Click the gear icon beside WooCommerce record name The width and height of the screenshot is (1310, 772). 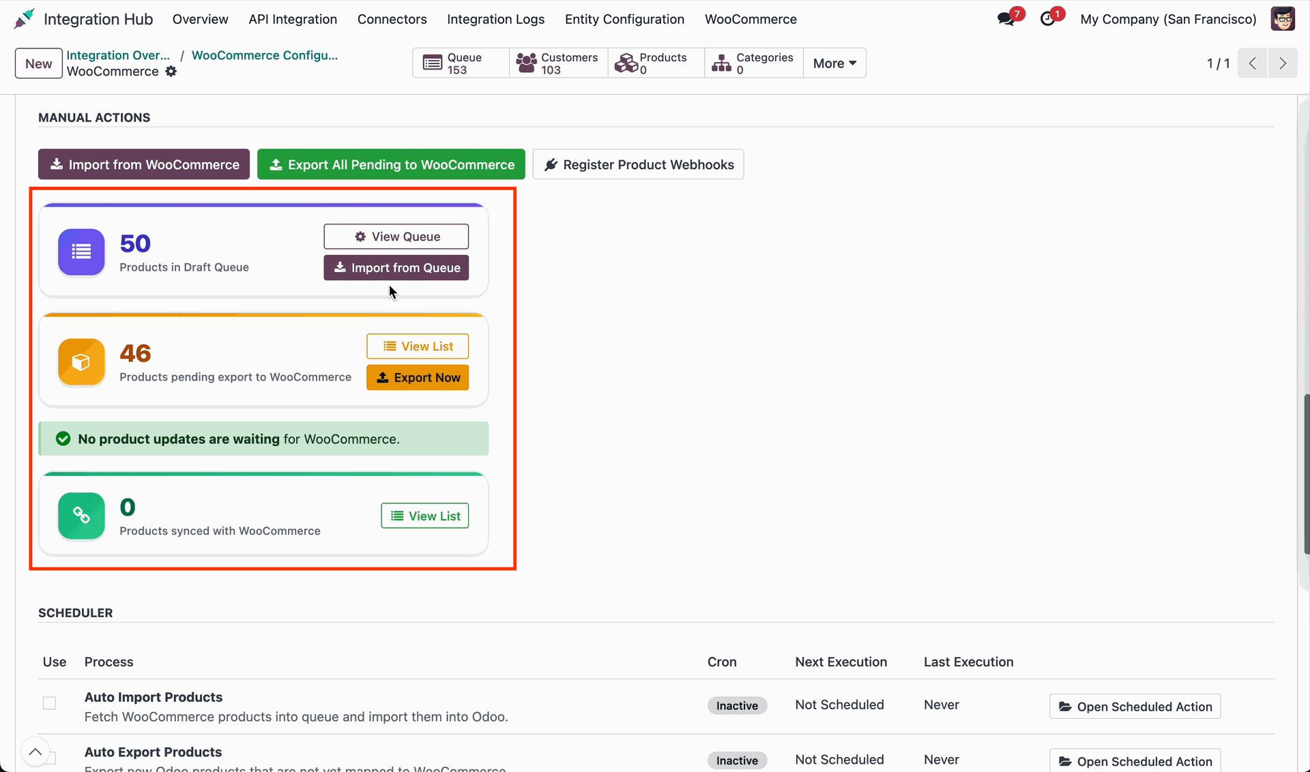(171, 72)
